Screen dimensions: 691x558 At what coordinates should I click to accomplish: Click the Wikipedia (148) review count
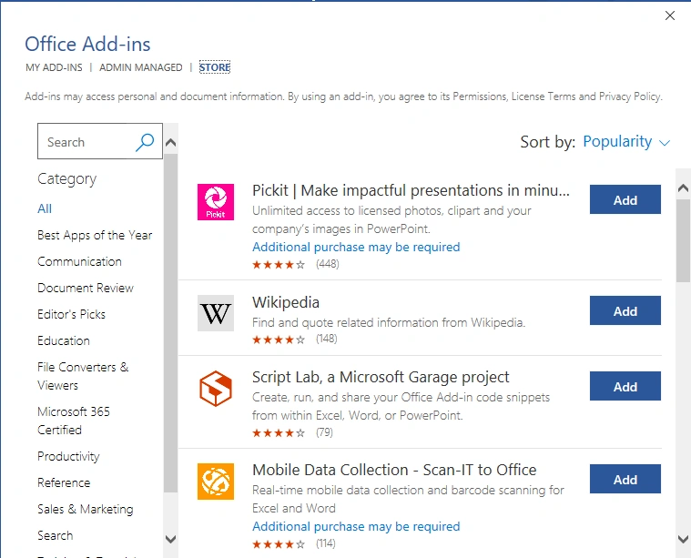pyautogui.click(x=327, y=339)
